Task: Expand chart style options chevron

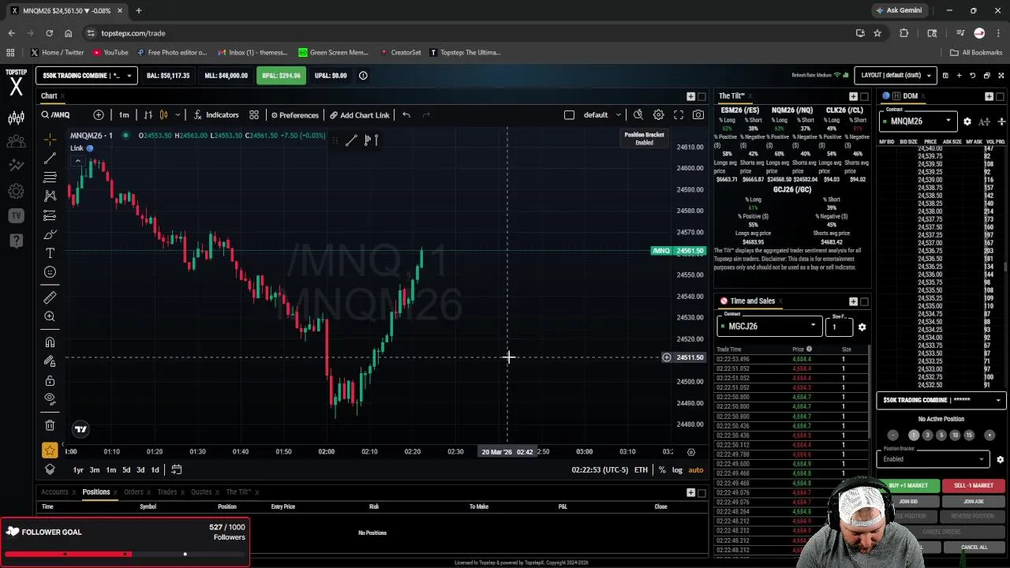Action: 178,115
